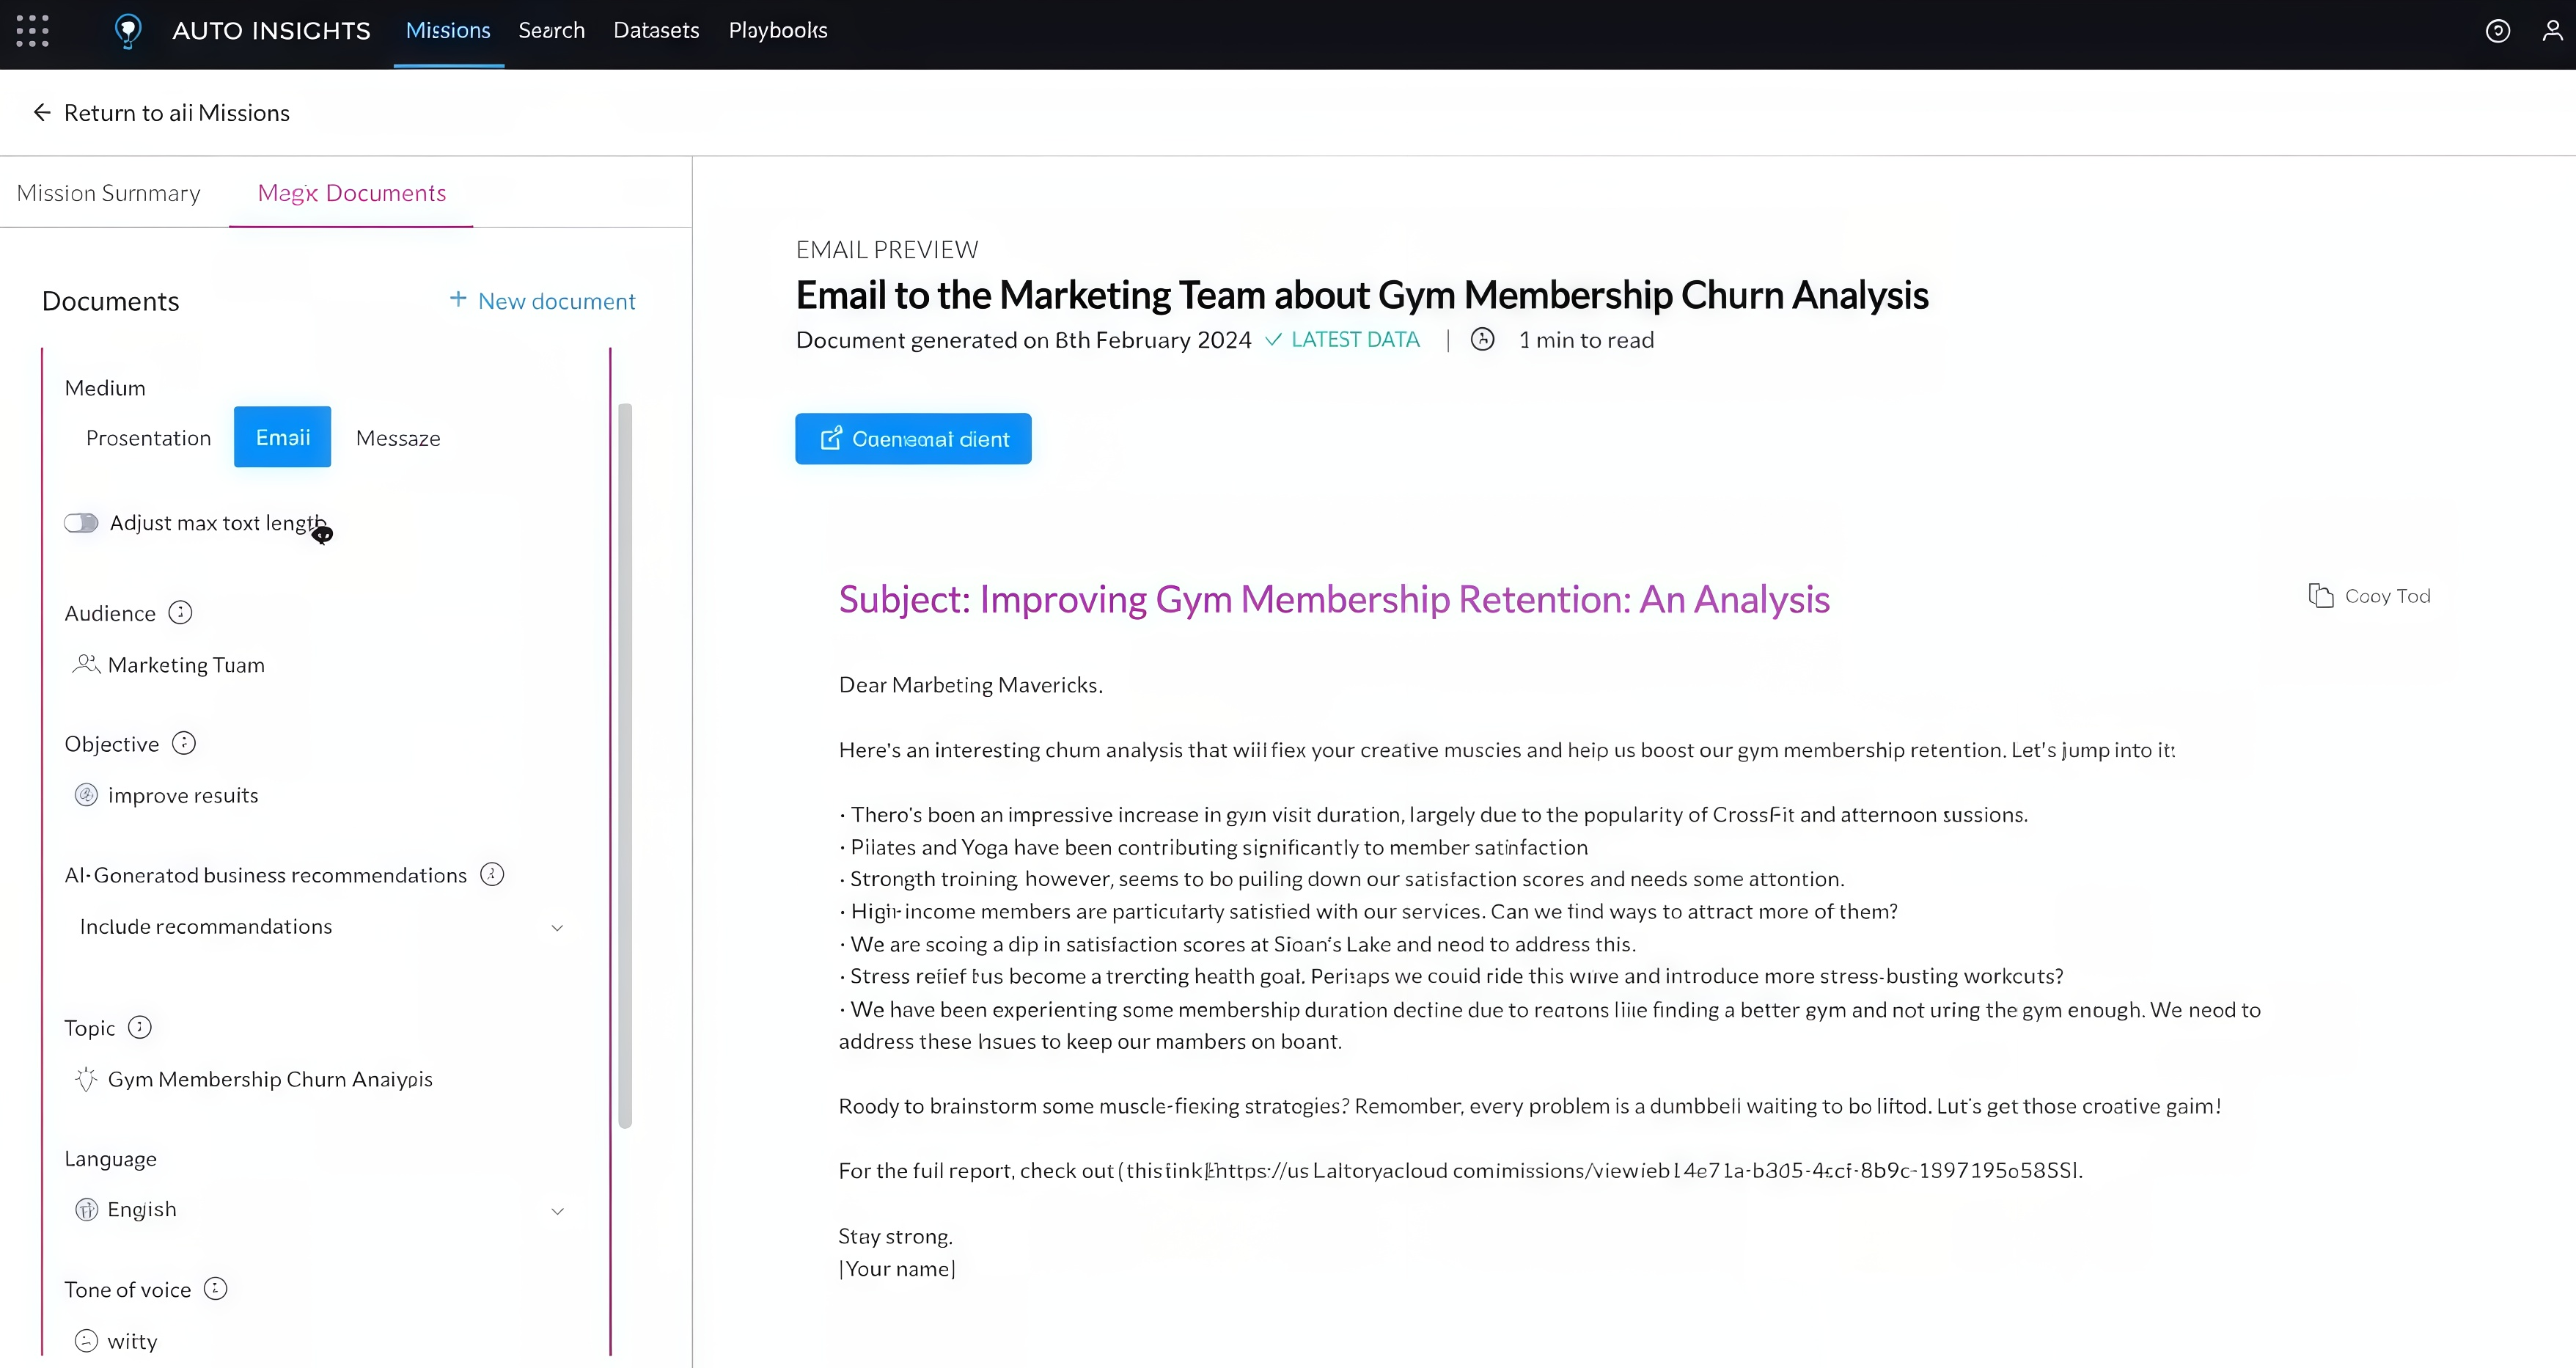Toggle Adjust max text length switch
The width and height of the screenshot is (2576, 1368).
tap(82, 523)
